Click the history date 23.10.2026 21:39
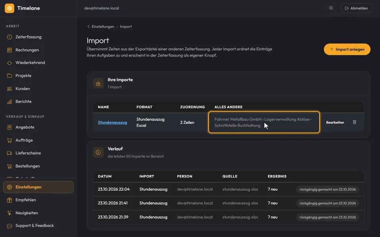380x237 pixels. [x=113, y=217]
